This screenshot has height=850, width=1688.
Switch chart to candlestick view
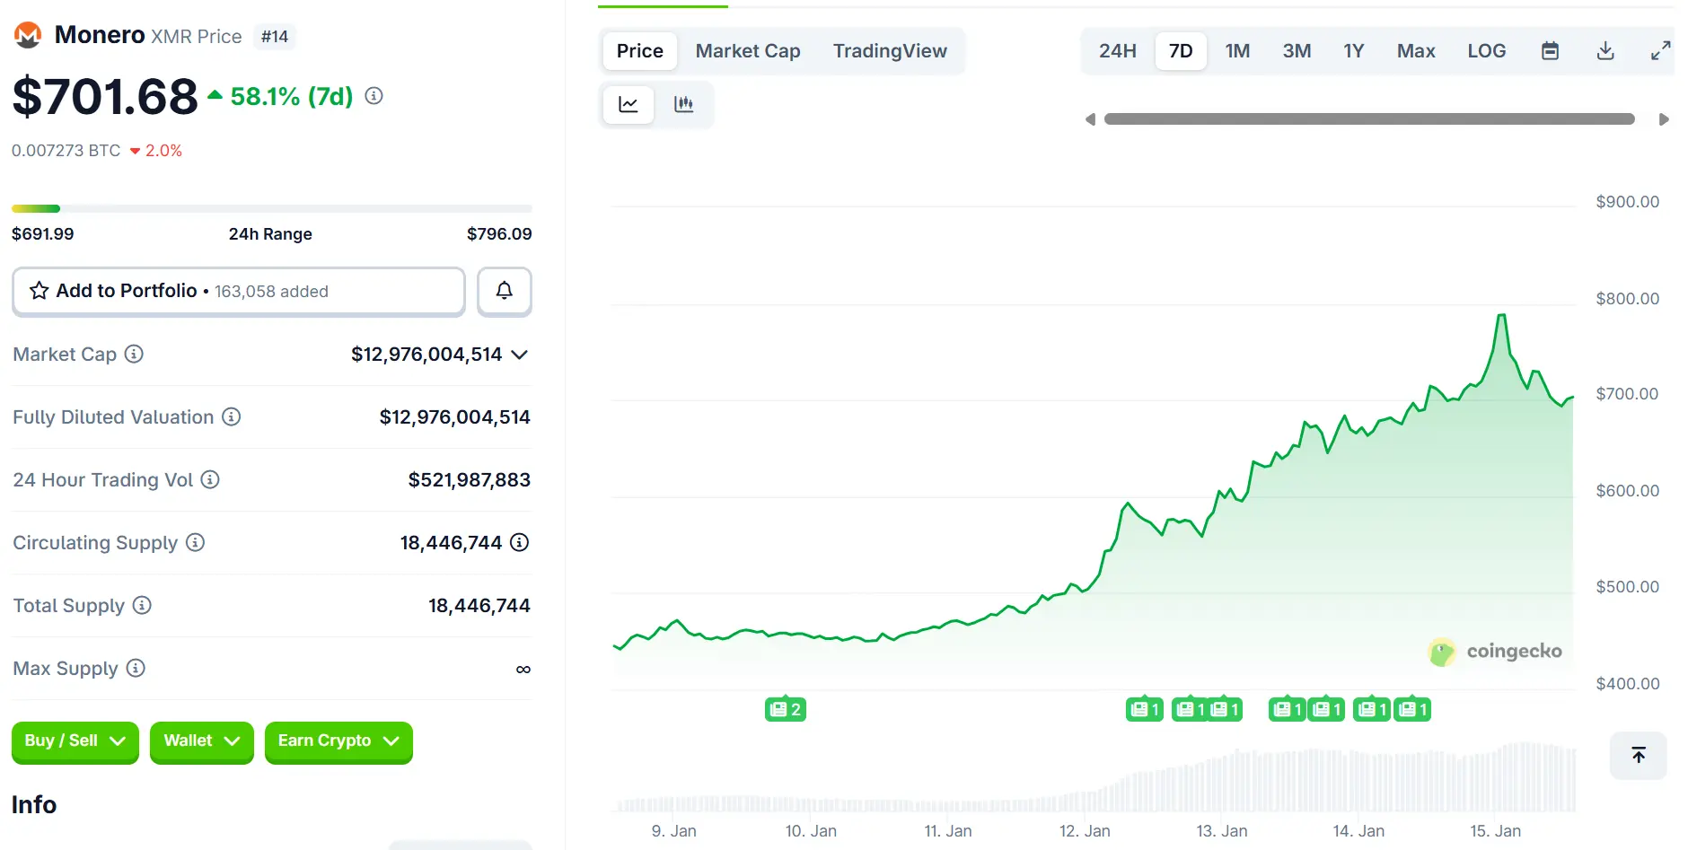click(x=684, y=104)
